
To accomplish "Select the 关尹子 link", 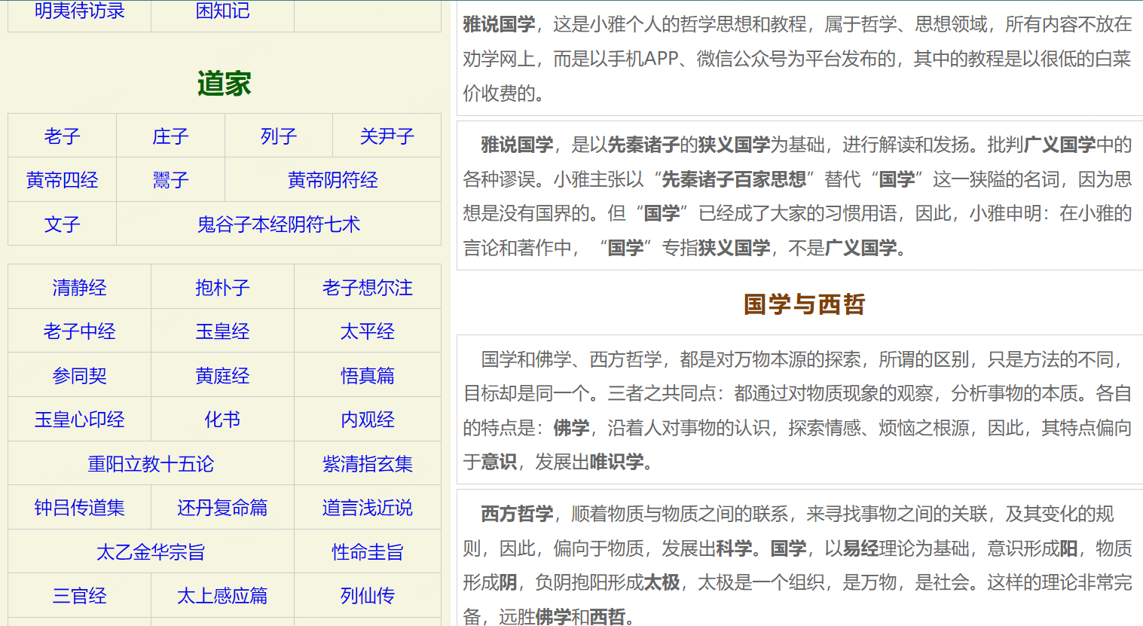I will coord(387,136).
